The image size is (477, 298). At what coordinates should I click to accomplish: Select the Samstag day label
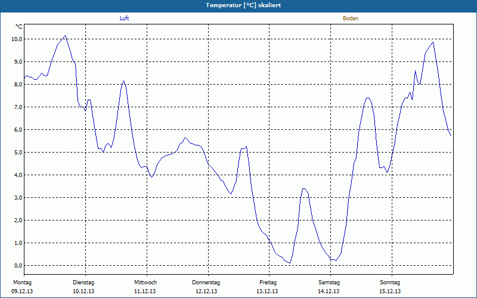coord(329,283)
